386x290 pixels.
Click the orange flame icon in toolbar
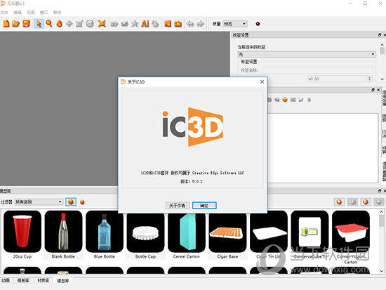pos(59,24)
